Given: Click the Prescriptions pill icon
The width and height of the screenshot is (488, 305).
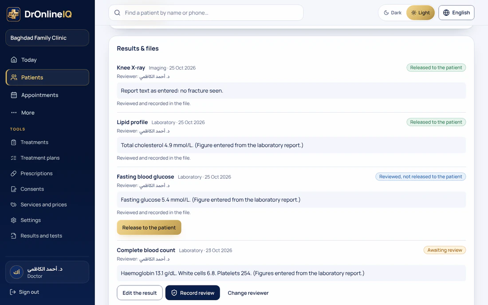Looking at the screenshot, I should (13, 173).
